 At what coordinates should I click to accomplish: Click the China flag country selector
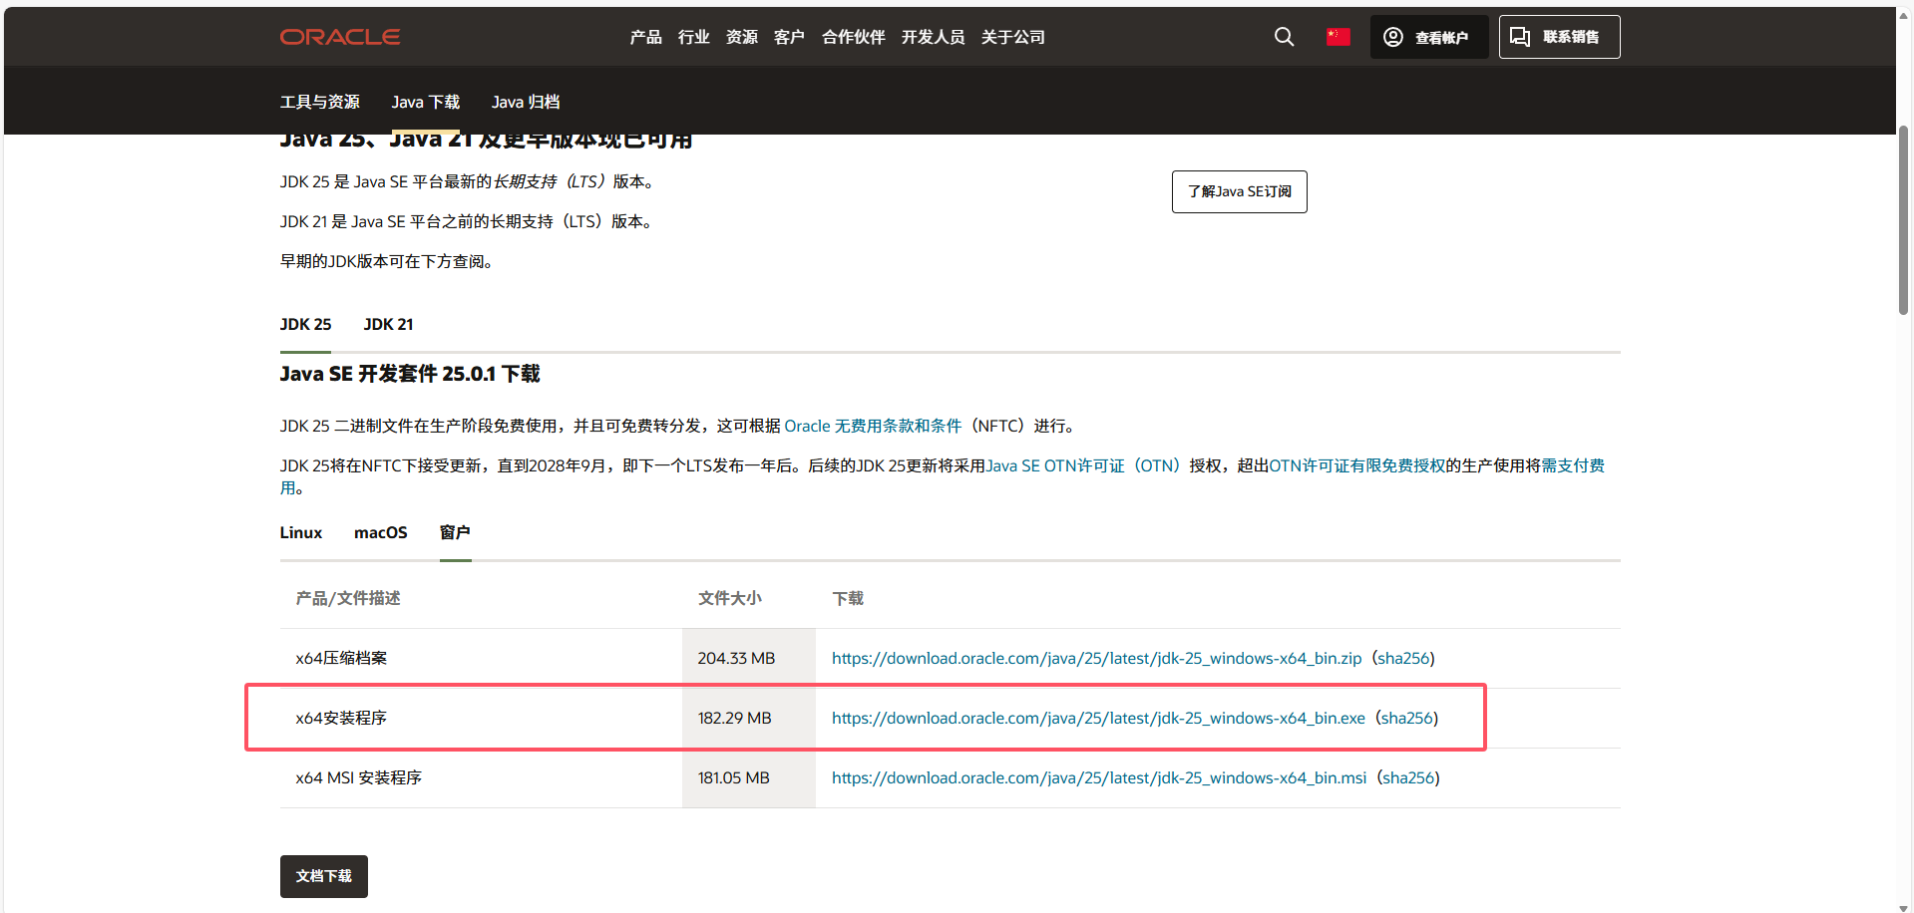(1338, 37)
